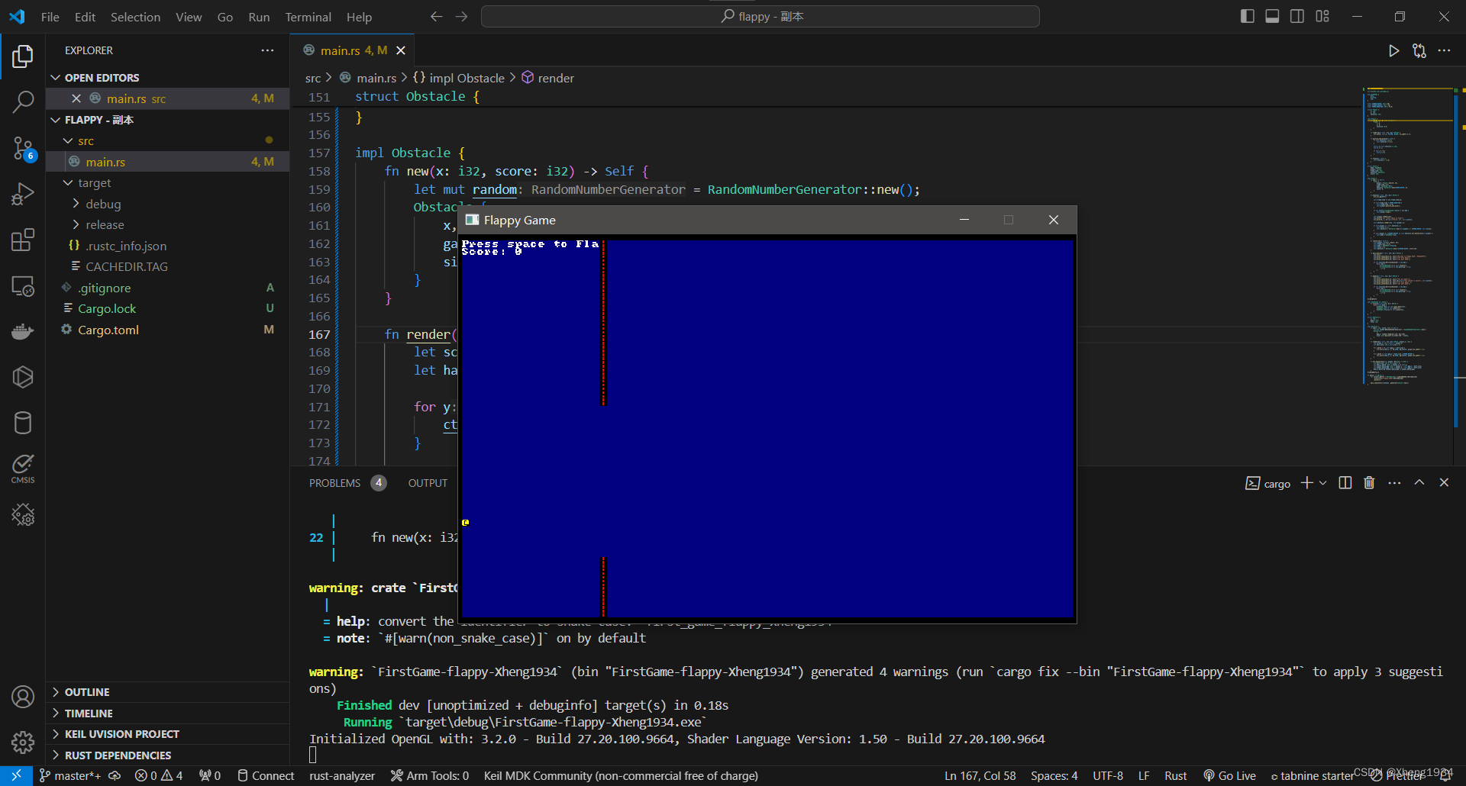Image resolution: width=1466 pixels, height=786 pixels.
Task: Open the editor More Actions ellipsis
Action: [x=1444, y=50]
